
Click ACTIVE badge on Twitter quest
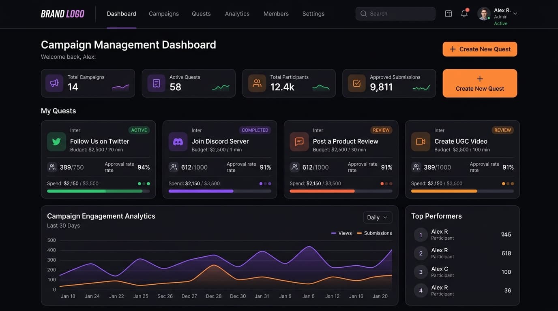[x=139, y=130]
